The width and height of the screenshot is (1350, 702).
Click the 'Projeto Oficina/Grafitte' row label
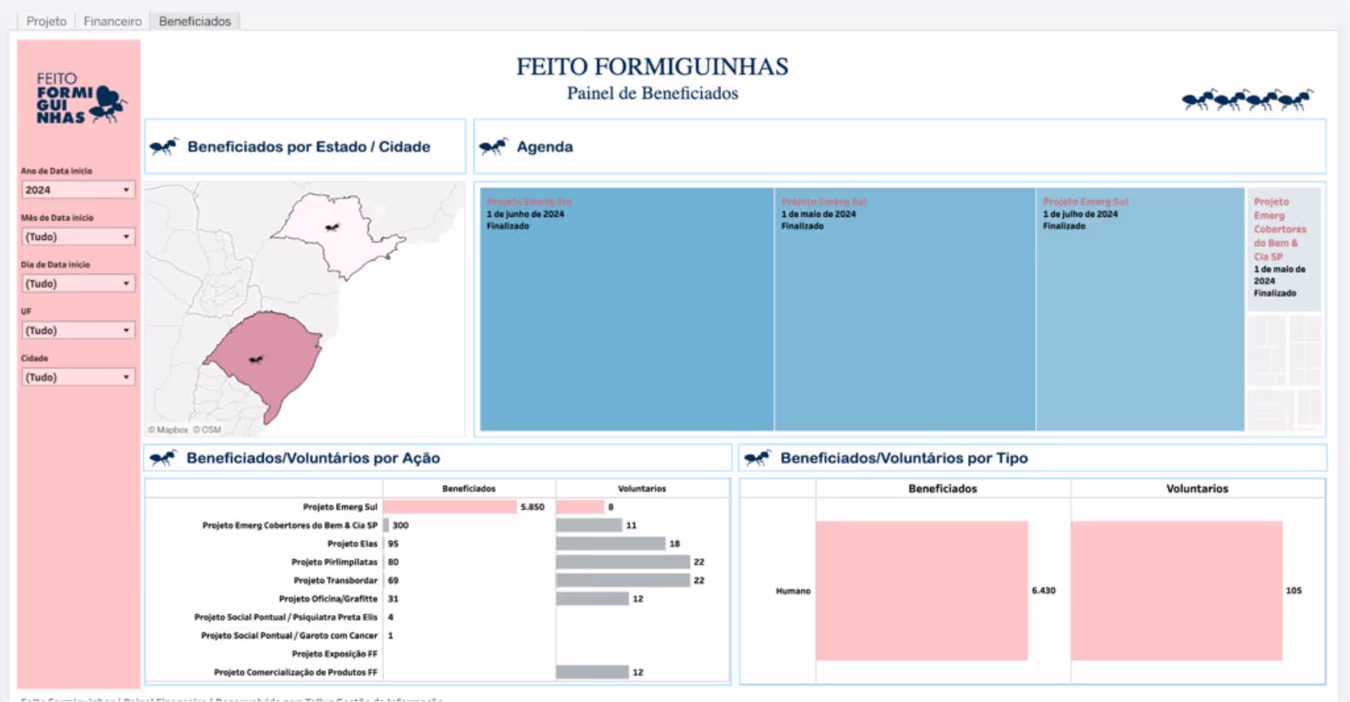[x=328, y=598]
